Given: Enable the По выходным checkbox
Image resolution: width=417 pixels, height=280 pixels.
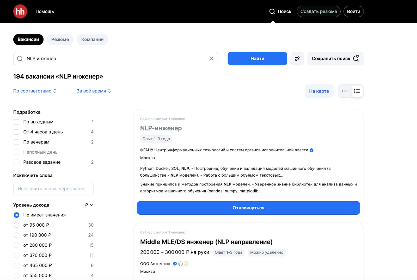Looking at the screenshot, I should (16, 122).
